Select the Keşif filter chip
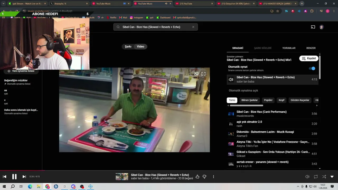Viewport: 338px width, 190px height. point(281,100)
